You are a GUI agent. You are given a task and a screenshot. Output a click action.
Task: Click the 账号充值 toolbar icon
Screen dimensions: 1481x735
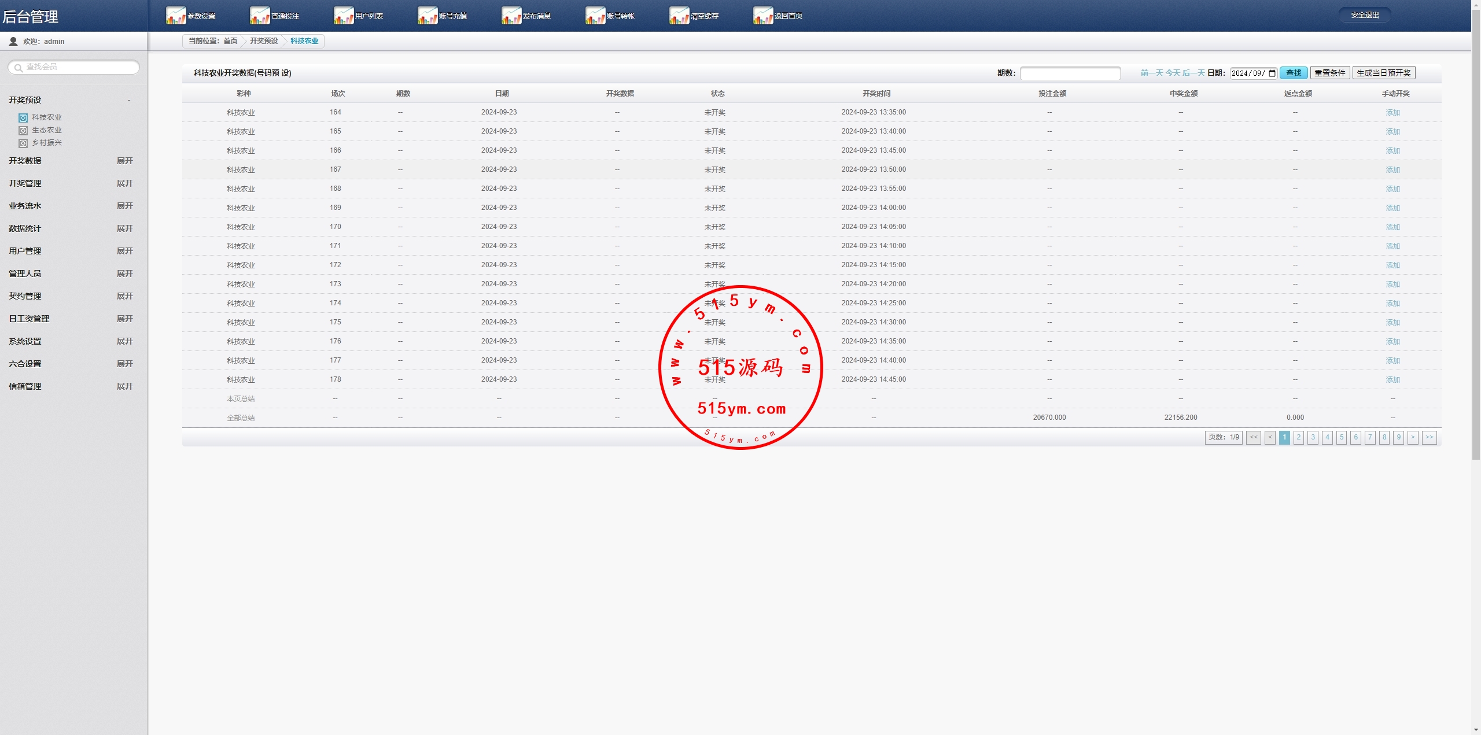[x=428, y=16]
